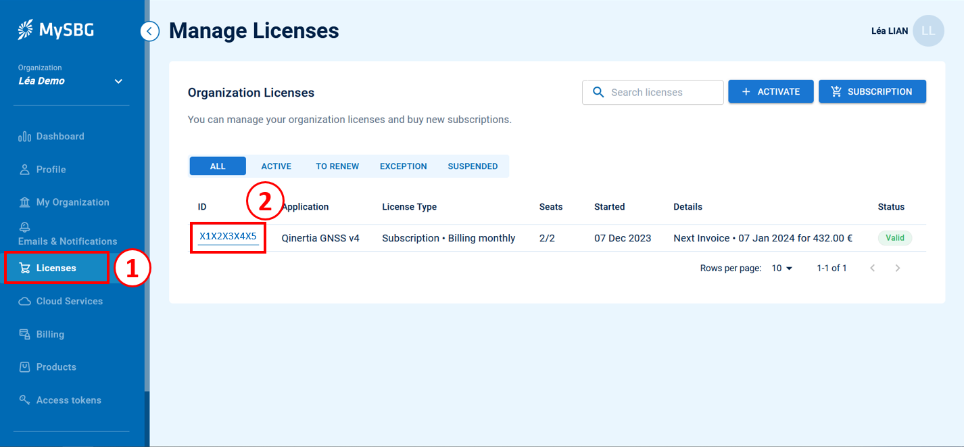Open the rows per page dropdown
The width and height of the screenshot is (964, 447).
(782, 268)
